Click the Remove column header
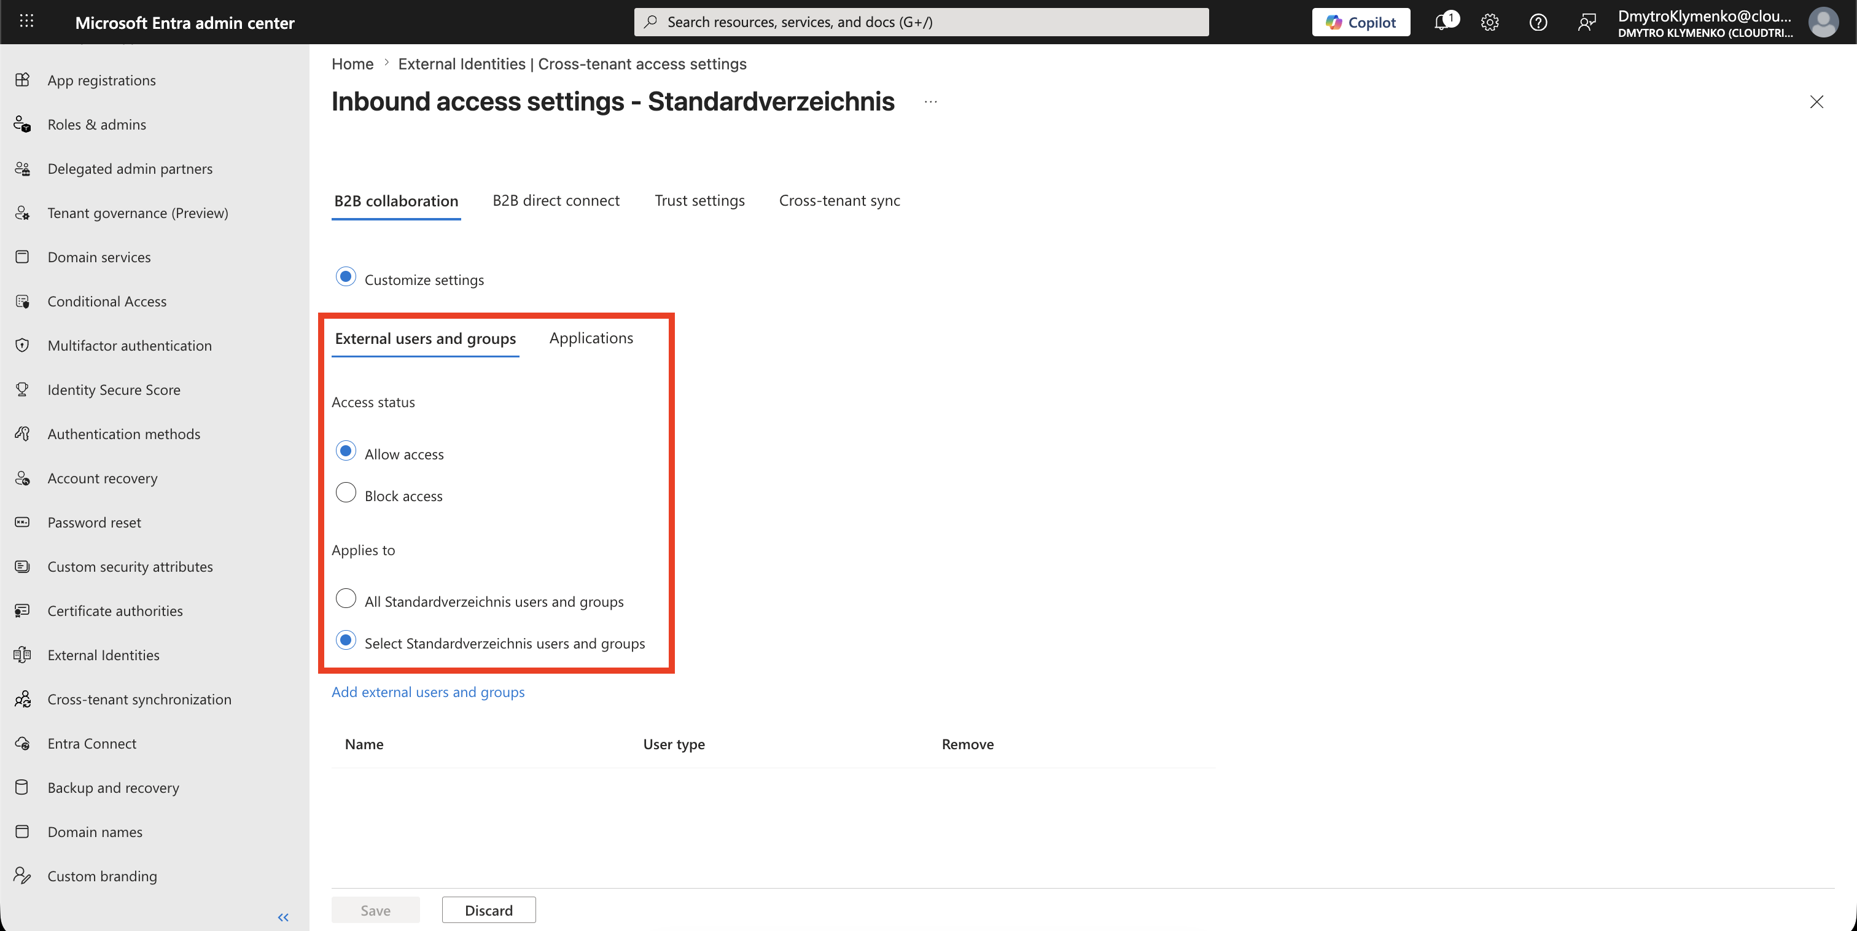The image size is (1857, 931). [967, 744]
